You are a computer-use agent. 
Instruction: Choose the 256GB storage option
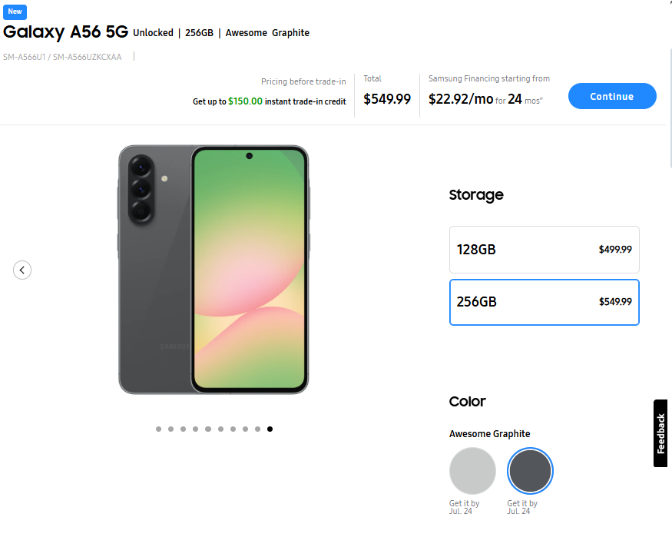coord(544,302)
